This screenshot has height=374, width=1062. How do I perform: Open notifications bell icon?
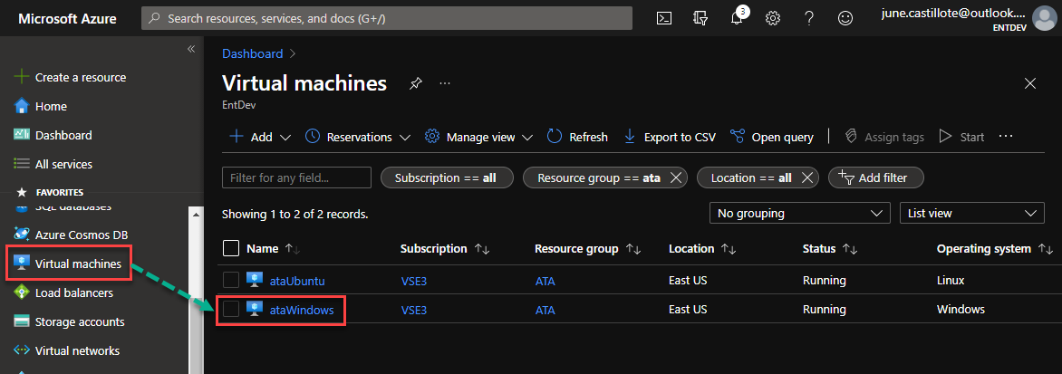click(737, 18)
